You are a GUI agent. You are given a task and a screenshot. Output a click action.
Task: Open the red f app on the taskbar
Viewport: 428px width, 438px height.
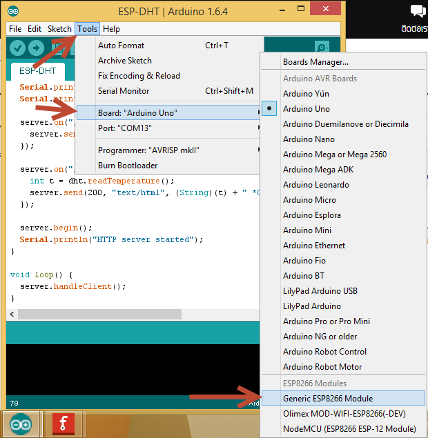pyautogui.click(x=64, y=424)
